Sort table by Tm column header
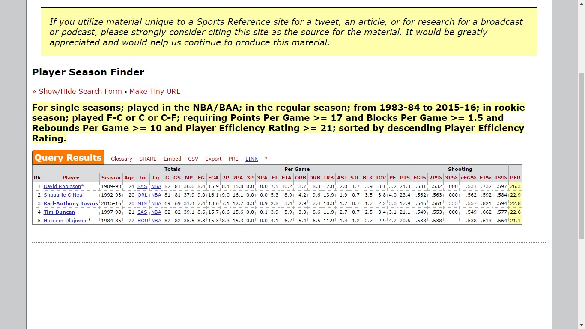 (x=143, y=178)
